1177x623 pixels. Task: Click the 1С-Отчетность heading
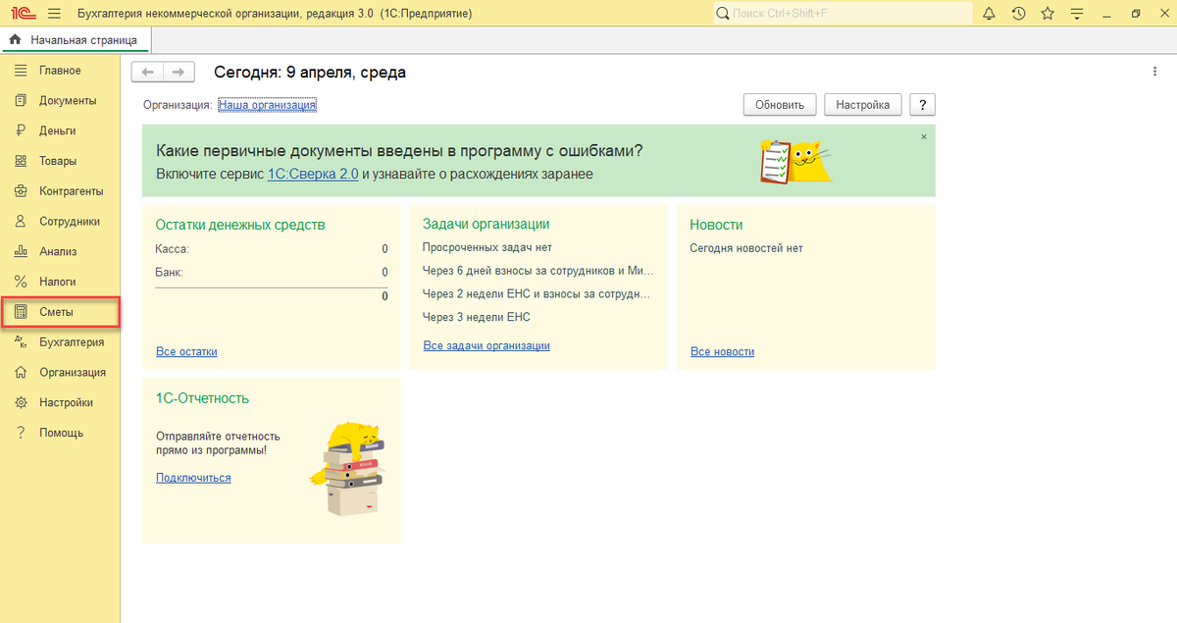pyautogui.click(x=202, y=398)
